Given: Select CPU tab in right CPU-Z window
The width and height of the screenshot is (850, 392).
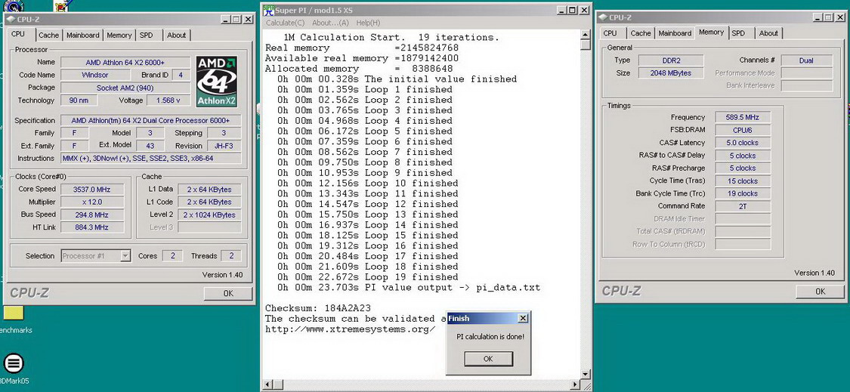Looking at the screenshot, I should (x=610, y=33).
